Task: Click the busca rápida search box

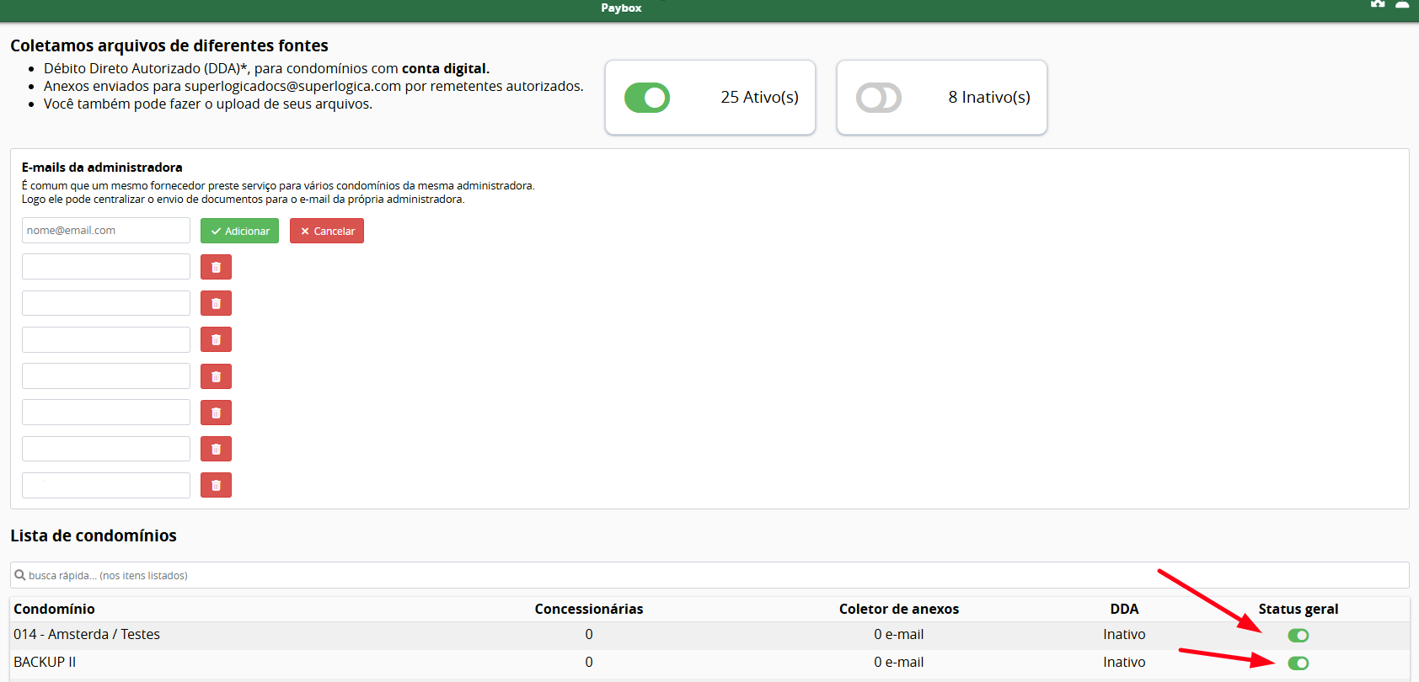Action: tap(708, 575)
